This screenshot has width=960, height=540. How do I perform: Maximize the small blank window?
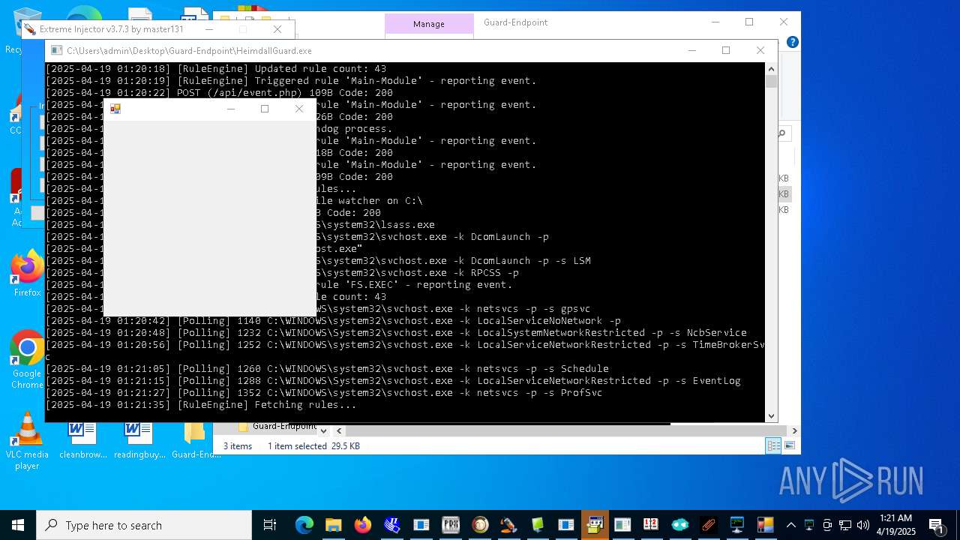(265, 109)
